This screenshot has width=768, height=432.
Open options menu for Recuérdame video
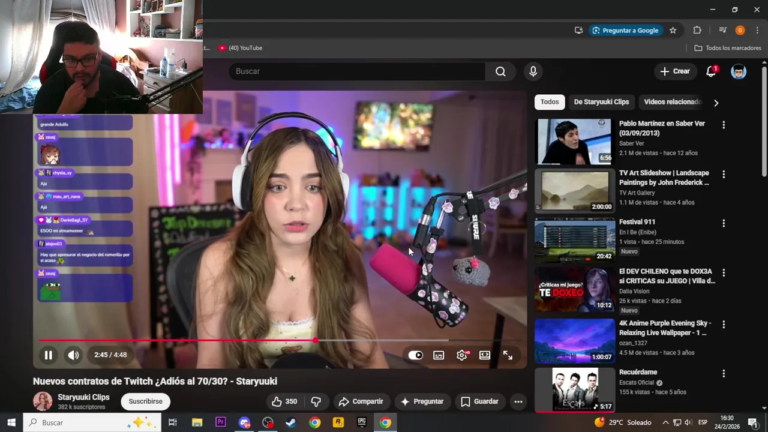pyautogui.click(x=724, y=373)
